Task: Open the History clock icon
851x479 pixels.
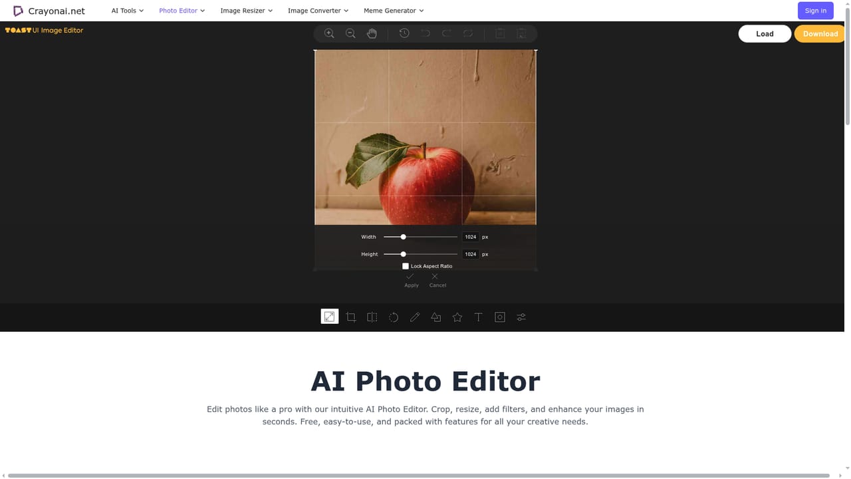Action: click(404, 33)
